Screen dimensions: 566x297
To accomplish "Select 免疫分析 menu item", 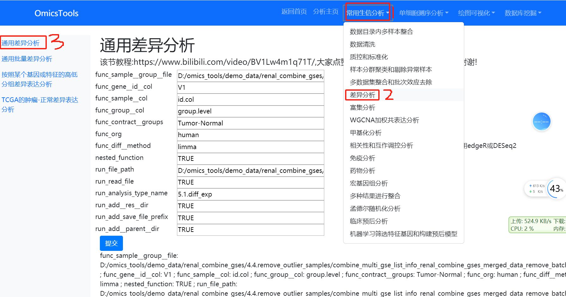I will (404, 158).
